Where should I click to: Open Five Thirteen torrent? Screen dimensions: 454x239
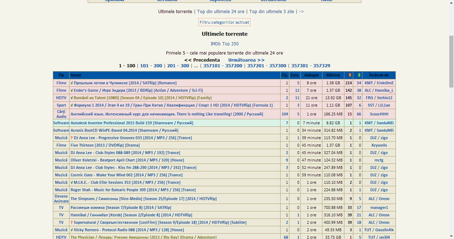click(x=105, y=145)
